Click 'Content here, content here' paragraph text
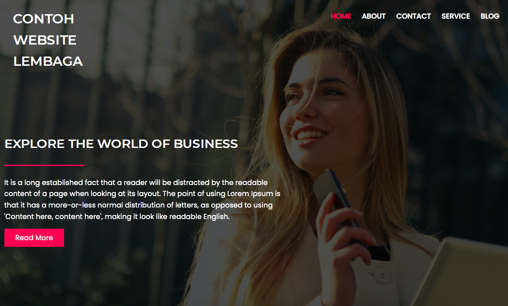Image resolution: width=508 pixels, height=306 pixels. point(53,216)
